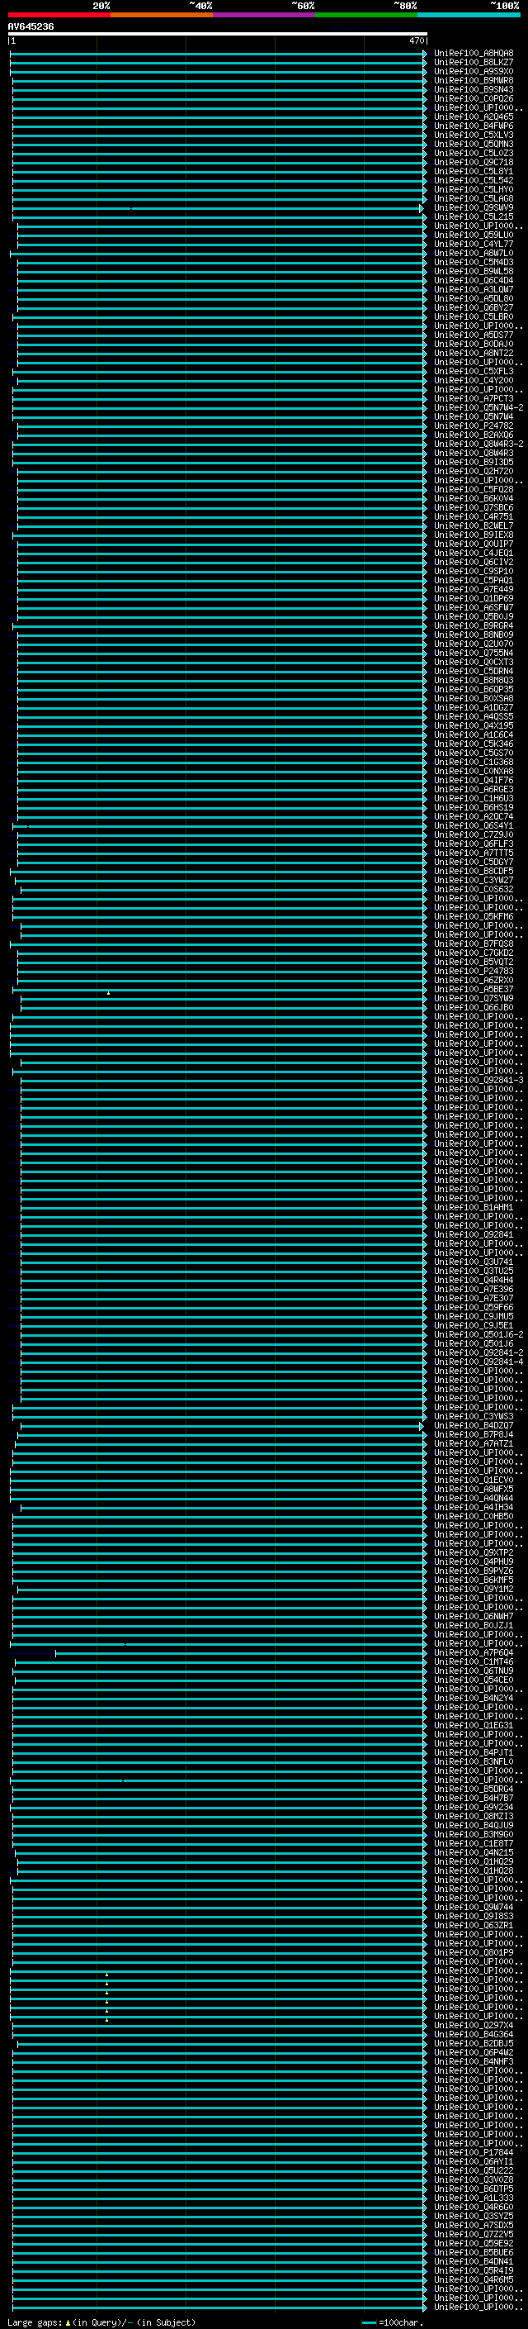Select hit UniRef100_B9WL58

[x=474, y=271]
